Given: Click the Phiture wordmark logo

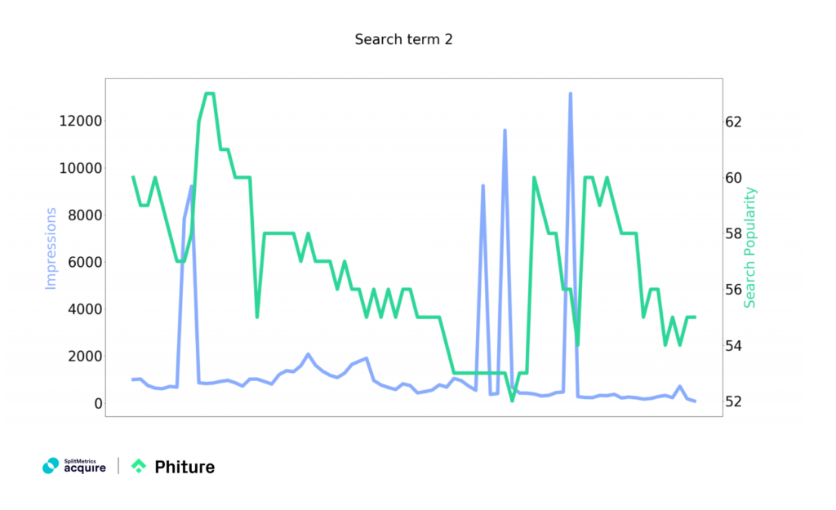Looking at the screenshot, I should (x=185, y=467).
